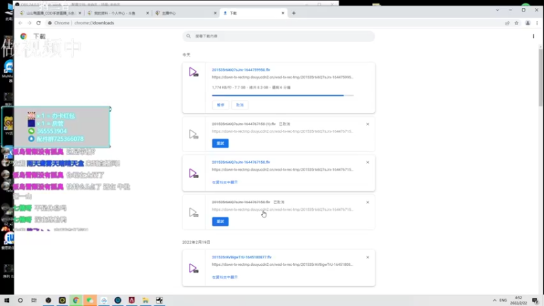Pause the active flv download

click(x=220, y=105)
